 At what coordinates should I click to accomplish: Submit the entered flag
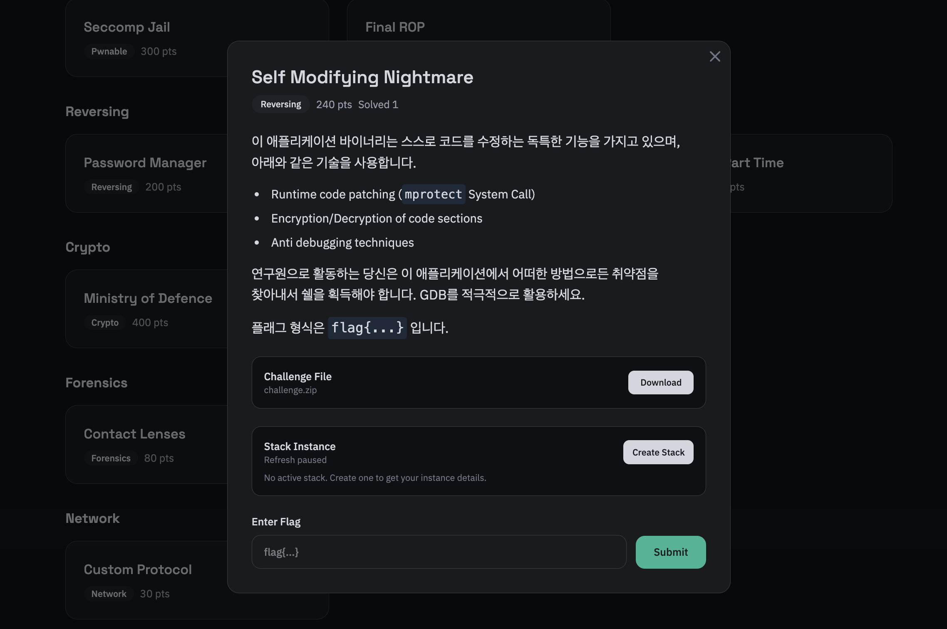pyautogui.click(x=670, y=552)
